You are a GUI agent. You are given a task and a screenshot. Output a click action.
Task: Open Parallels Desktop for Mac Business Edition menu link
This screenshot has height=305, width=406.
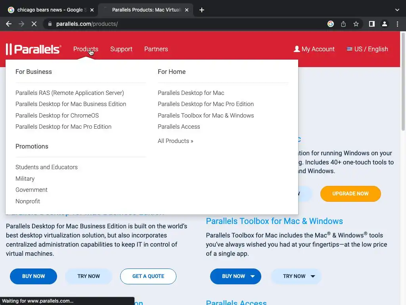pyautogui.click(x=71, y=104)
